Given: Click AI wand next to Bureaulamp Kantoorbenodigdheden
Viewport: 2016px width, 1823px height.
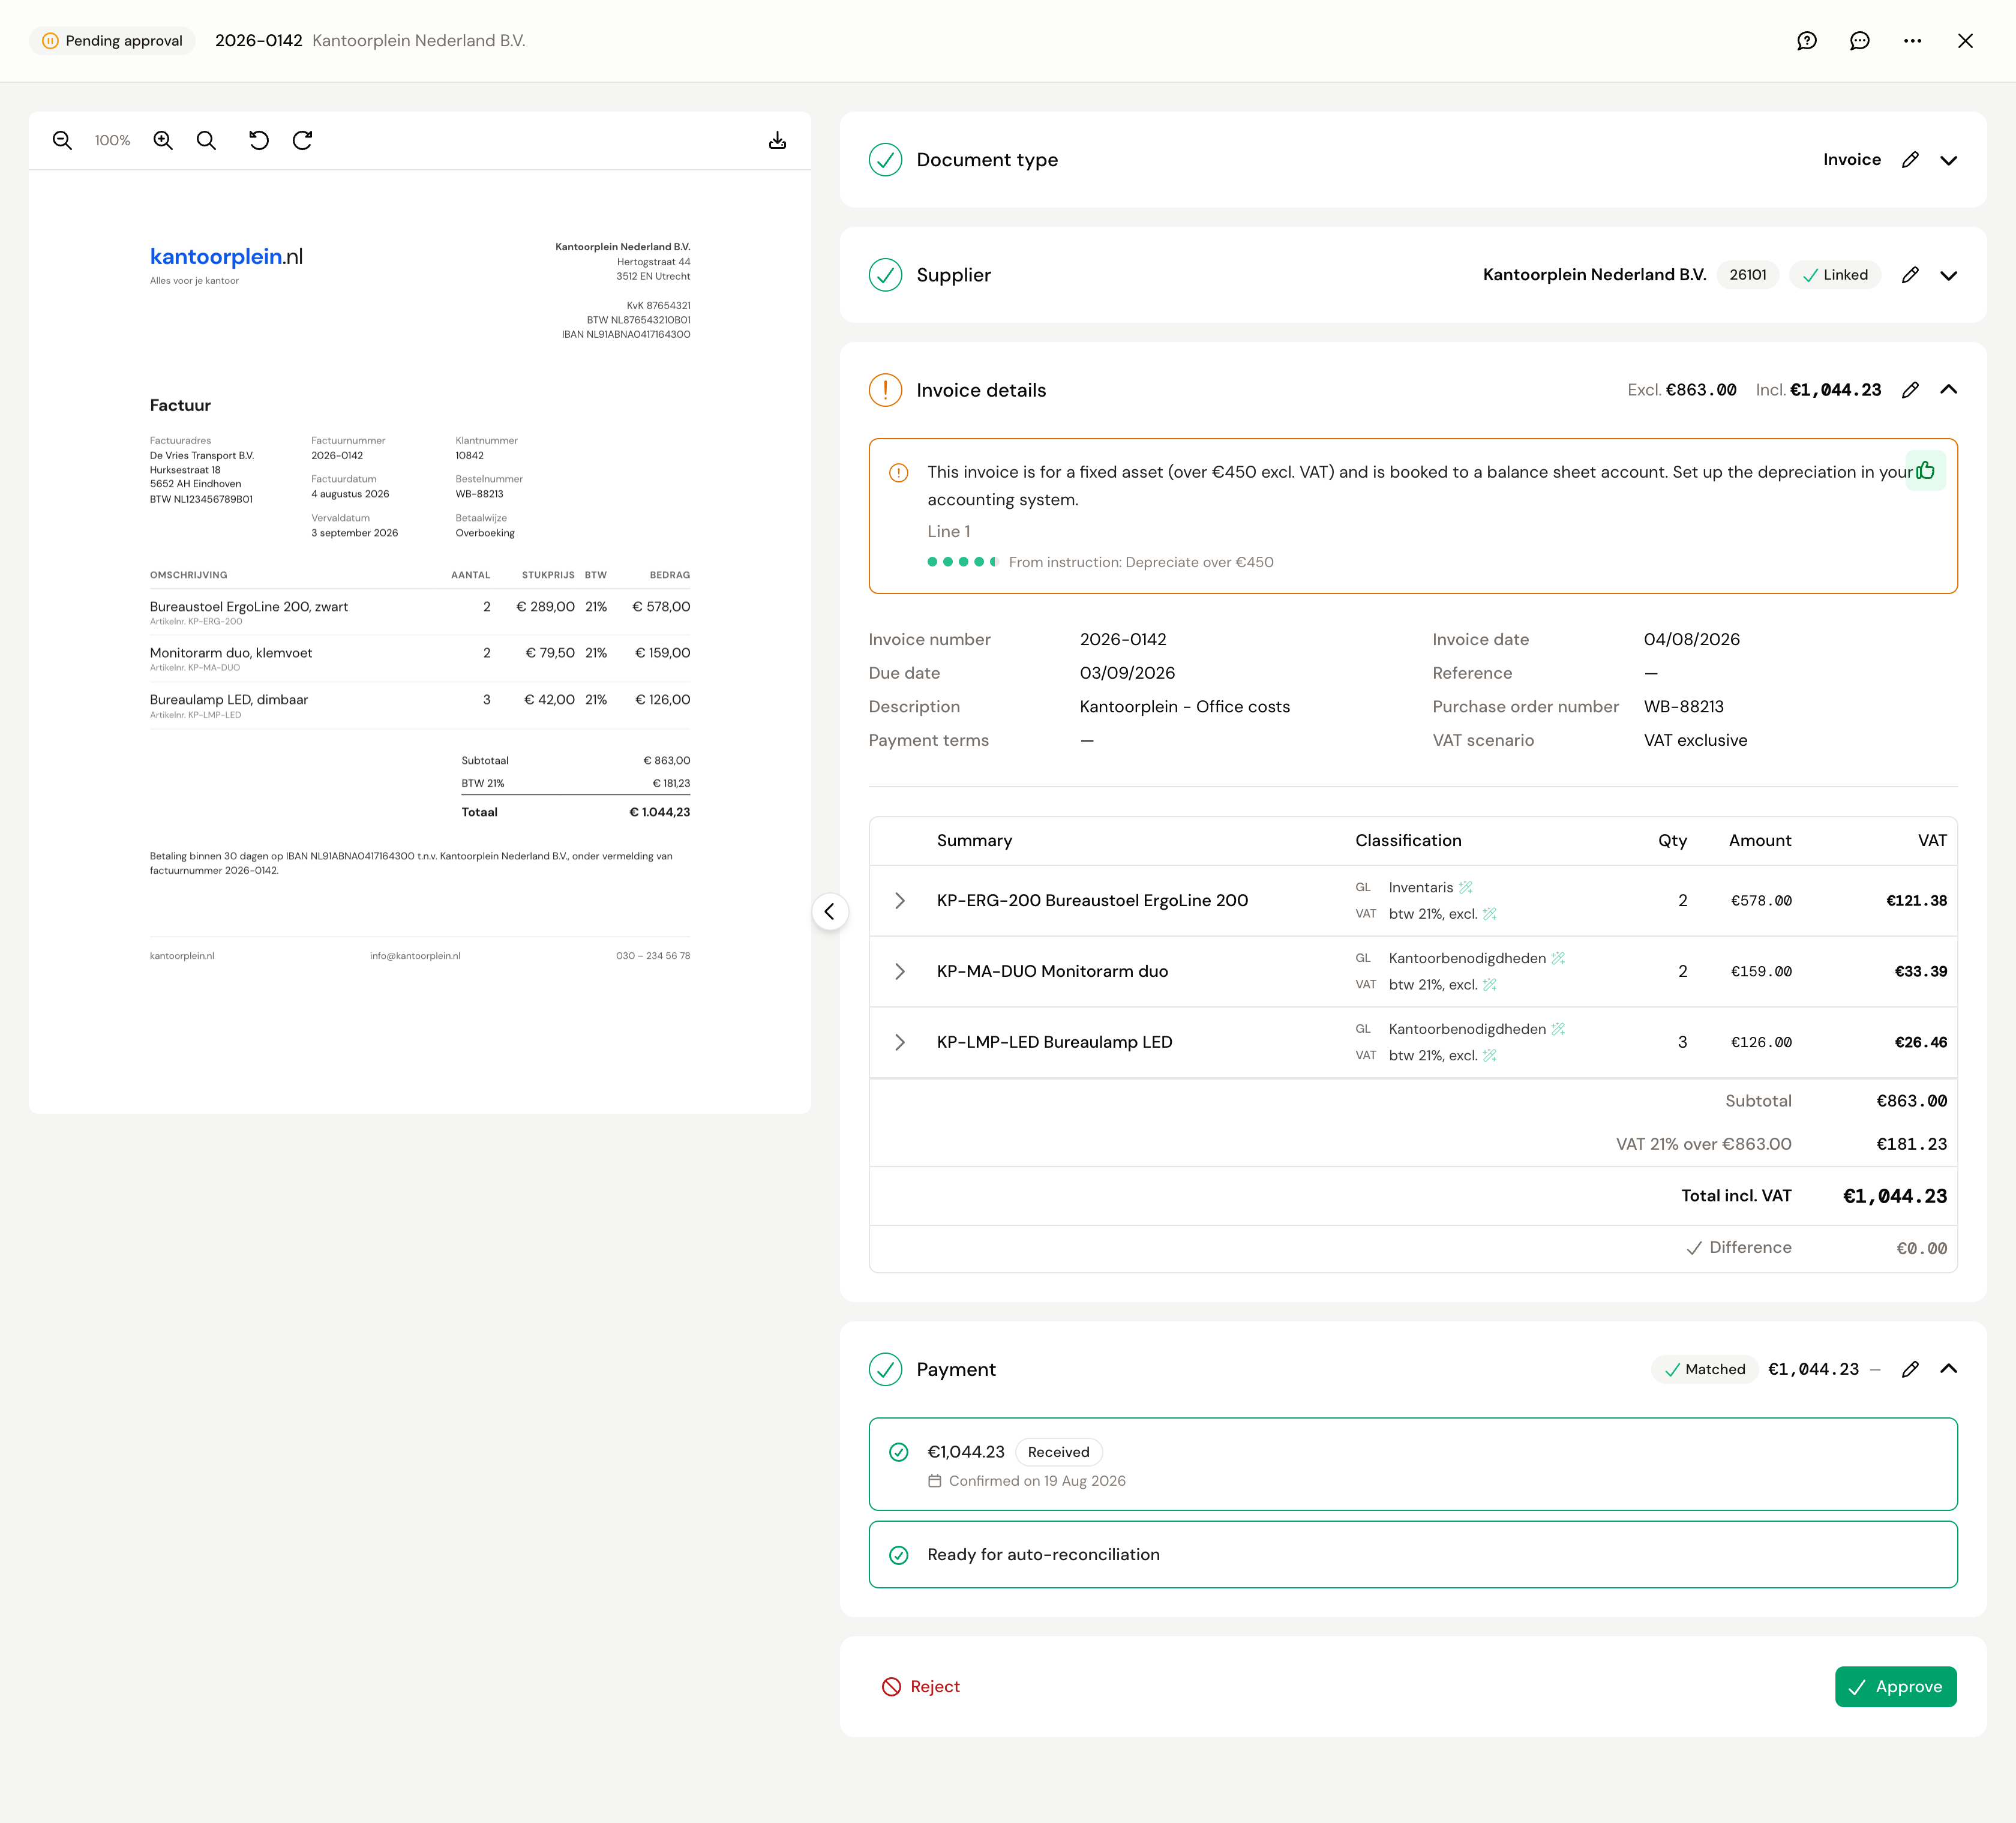Looking at the screenshot, I should click(x=1558, y=1029).
